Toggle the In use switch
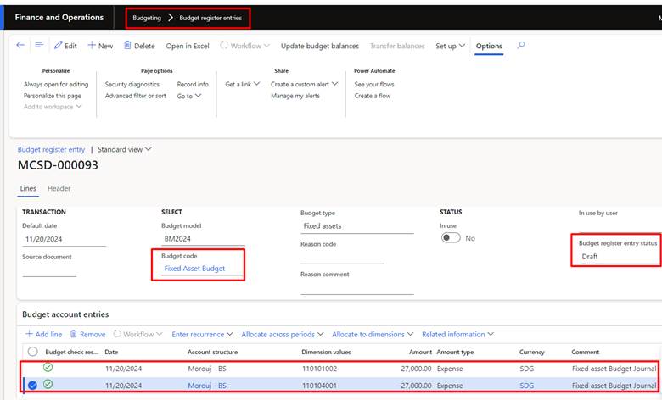 point(451,238)
